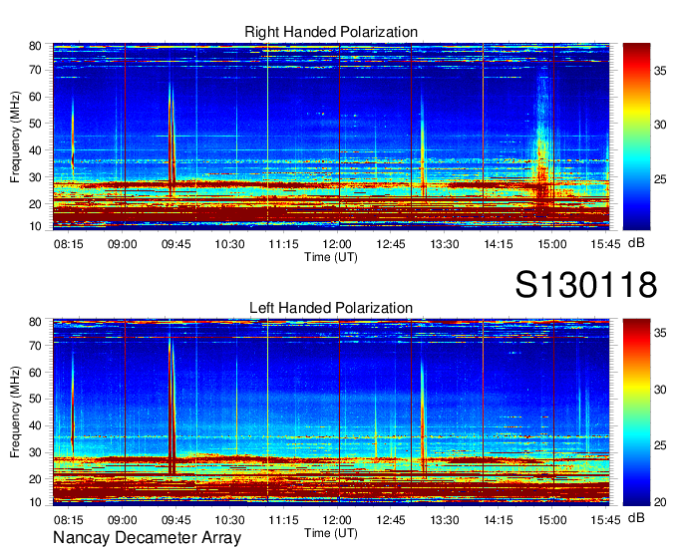This screenshot has height=550, width=678.
Task: Click the 09:00 time tick under Right Handed plot
Action: point(122,244)
